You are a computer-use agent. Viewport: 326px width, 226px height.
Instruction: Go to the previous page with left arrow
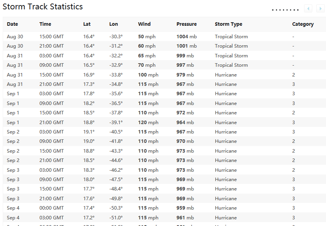click(x=308, y=9)
